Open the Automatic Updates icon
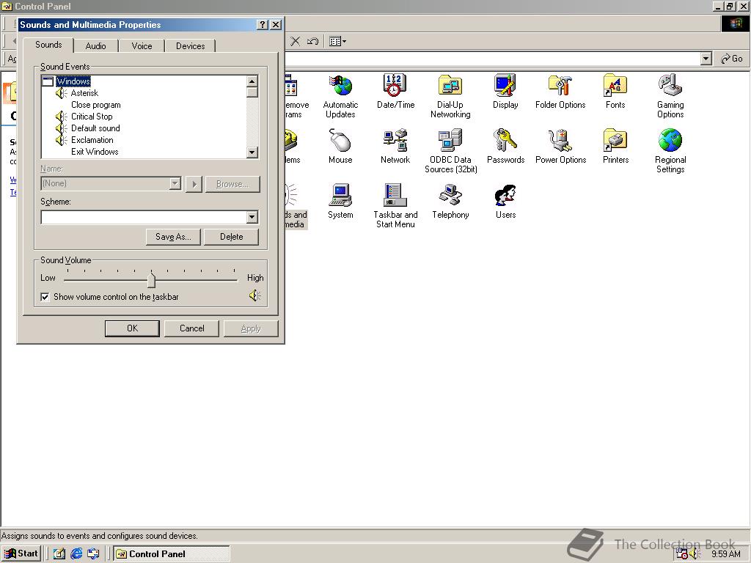 click(x=340, y=96)
